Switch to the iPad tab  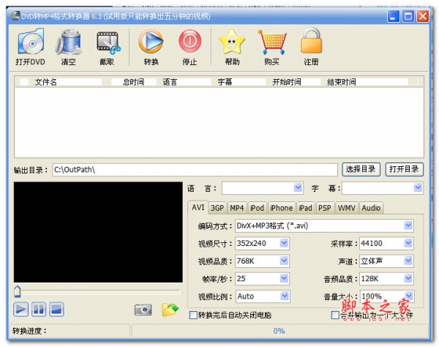tap(305, 208)
